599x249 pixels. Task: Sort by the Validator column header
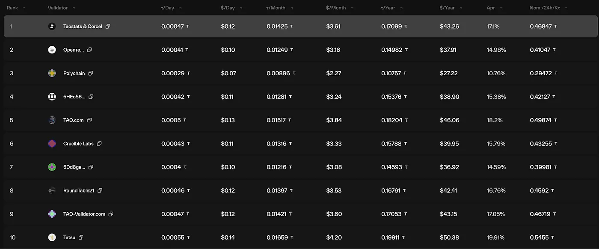(58, 8)
